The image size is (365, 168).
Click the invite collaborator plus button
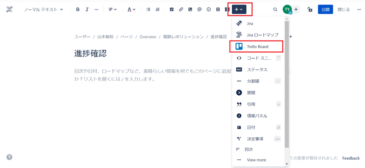pyautogui.click(x=296, y=10)
